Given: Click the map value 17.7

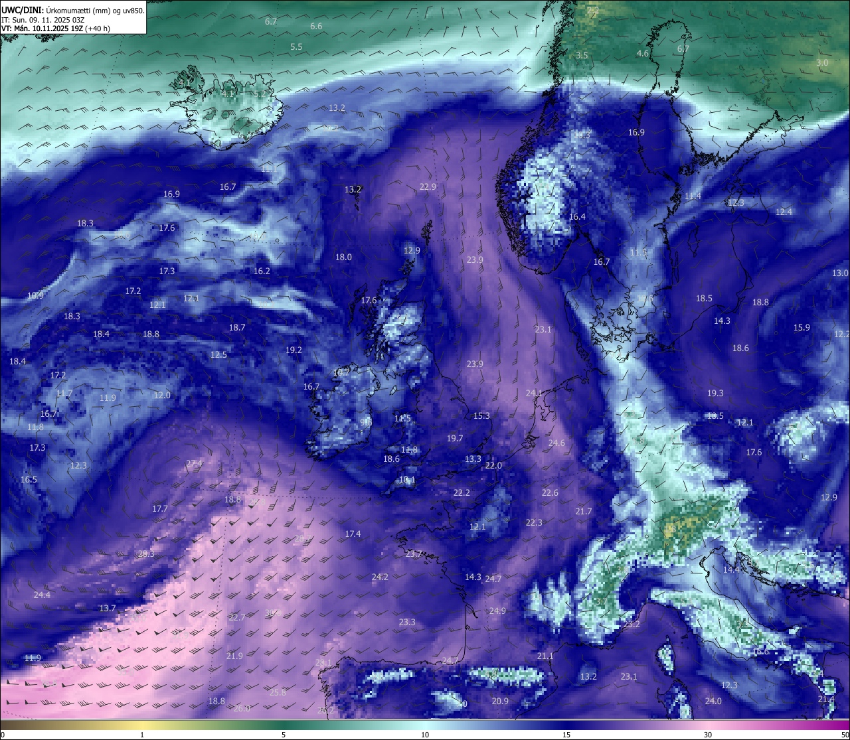Looking at the screenshot, I should [x=160, y=508].
